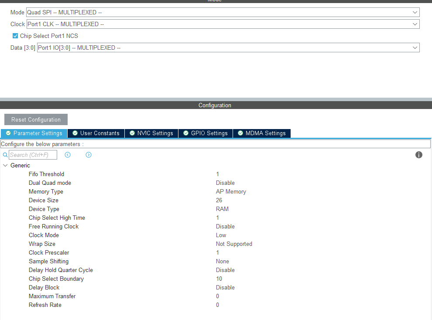
Task: Collapse the Generic parameter group
Action: coord(5,165)
